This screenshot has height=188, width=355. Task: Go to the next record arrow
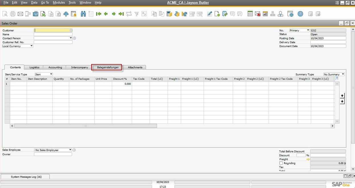(x=113, y=14)
